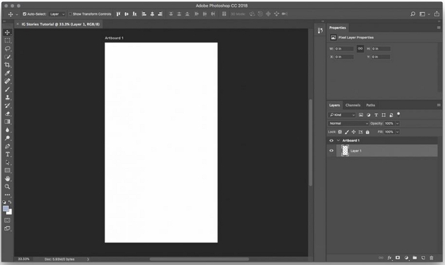
Task: Select the Lasso tool
Action: 8,48
